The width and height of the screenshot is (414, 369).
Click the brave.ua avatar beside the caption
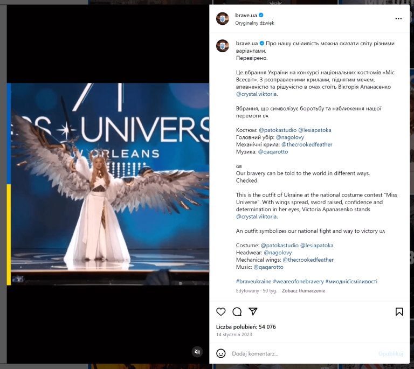pos(223,46)
